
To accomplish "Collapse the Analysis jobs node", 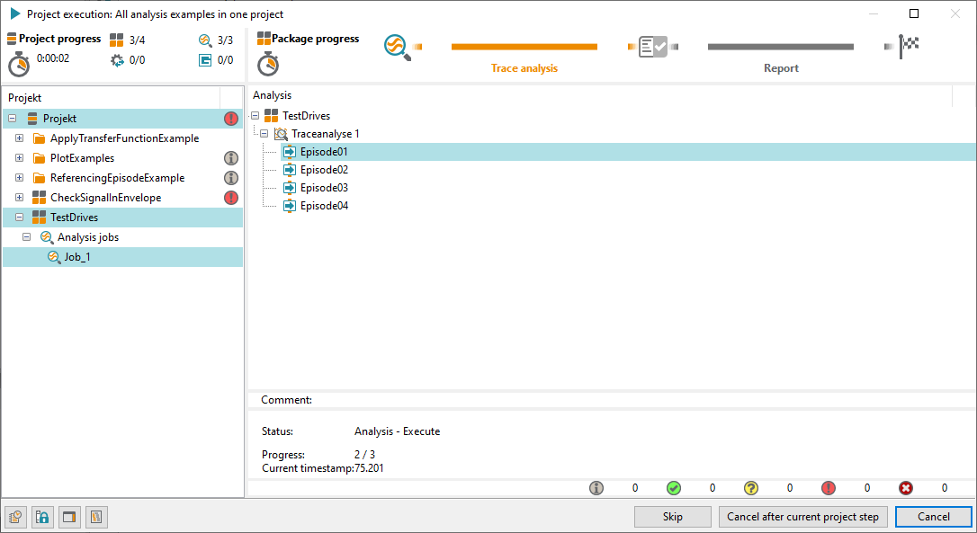I will 27,237.
